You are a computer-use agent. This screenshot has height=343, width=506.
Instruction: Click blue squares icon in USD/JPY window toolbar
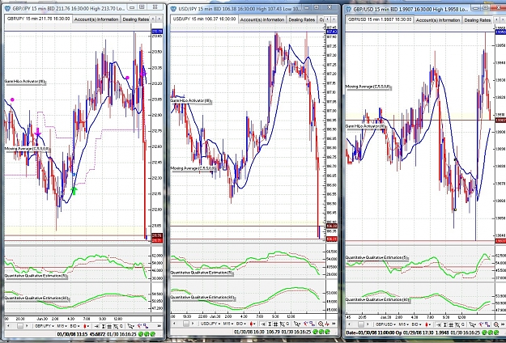click(x=312, y=324)
